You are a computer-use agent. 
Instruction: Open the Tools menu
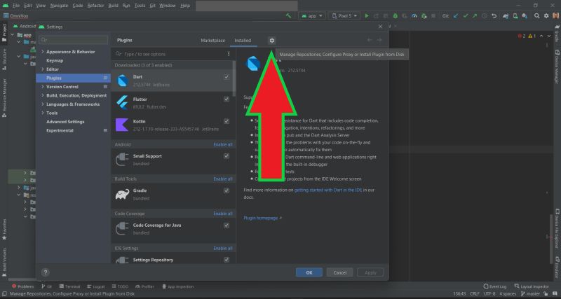[140, 6]
